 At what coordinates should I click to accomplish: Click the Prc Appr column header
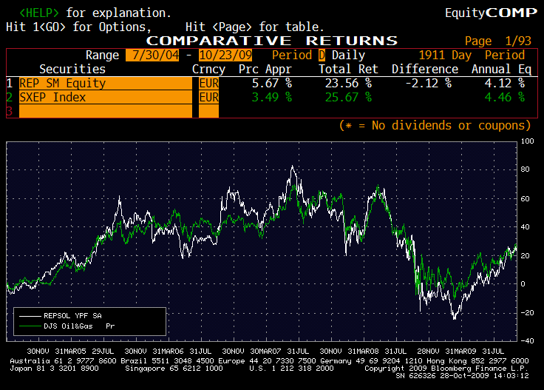point(265,69)
